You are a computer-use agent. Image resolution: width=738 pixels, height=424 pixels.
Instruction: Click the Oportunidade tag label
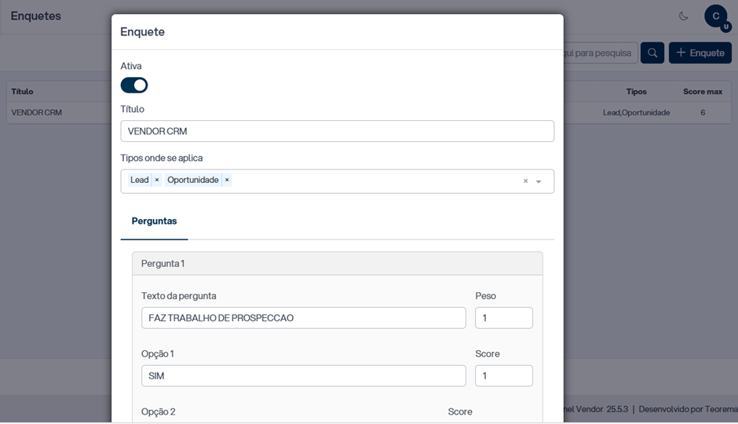pos(193,180)
